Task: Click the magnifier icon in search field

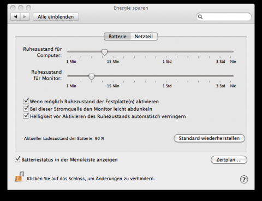Action: (x=200, y=17)
